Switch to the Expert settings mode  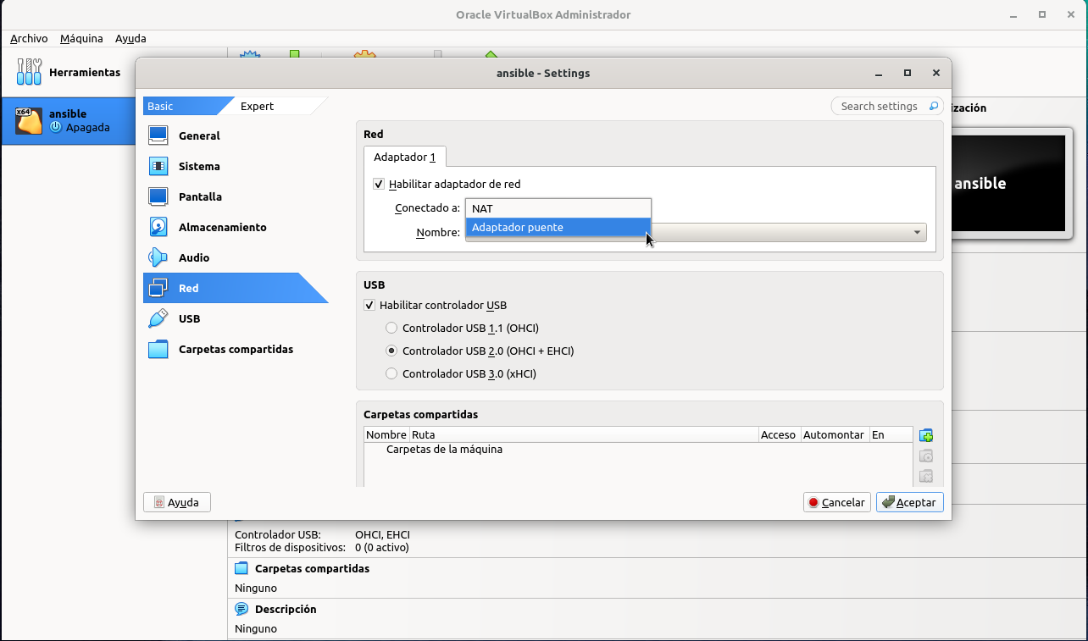tap(273, 106)
